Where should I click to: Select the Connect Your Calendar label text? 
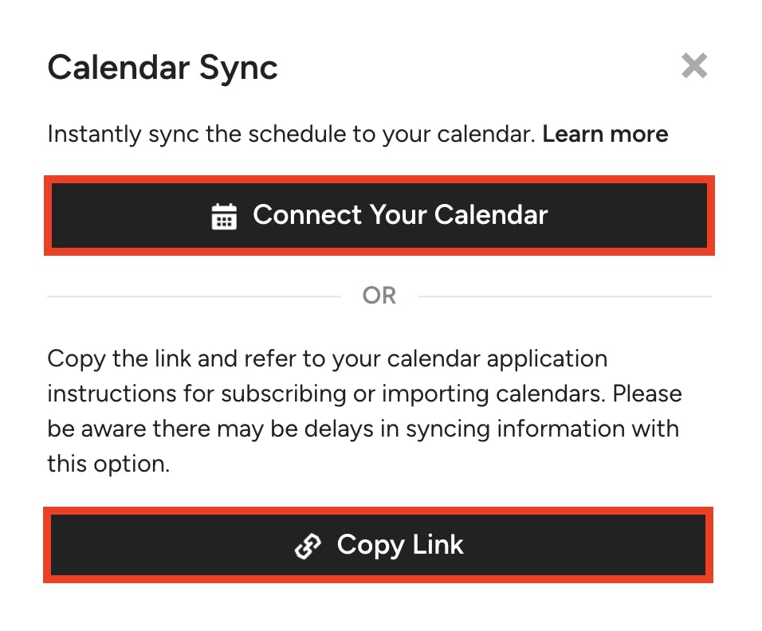400,215
